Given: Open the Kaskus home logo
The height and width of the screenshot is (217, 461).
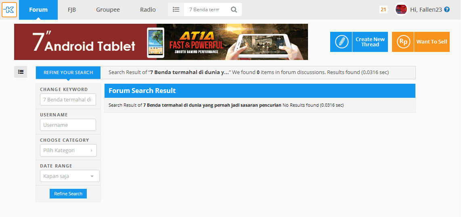Looking at the screenshot, I should pos(9,10).
